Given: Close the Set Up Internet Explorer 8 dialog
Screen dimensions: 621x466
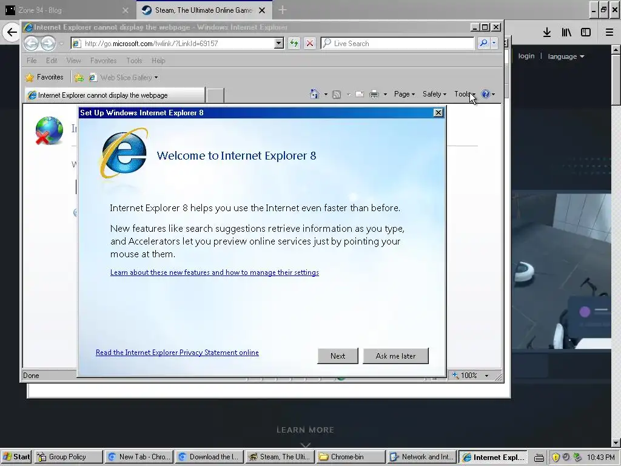Looking at the screenshot, I should point(438,112).
